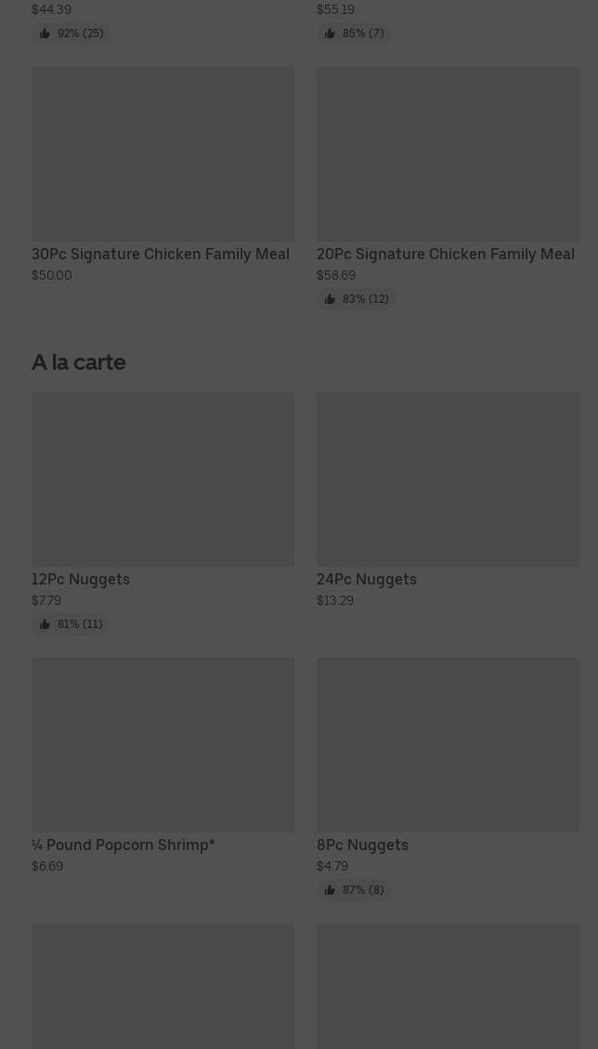Click the thumbs-up icon beside 81% (11)
The width and height of the screenshot is (598, 1049).
[x=45, y=624]
